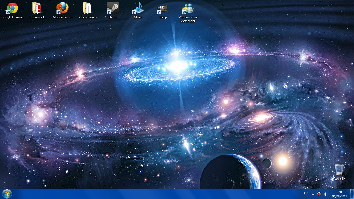
Task: Open the clock showing 19:00 04/08/2011
Action: tap(339, 194)
